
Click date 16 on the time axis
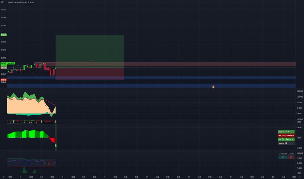105,177
